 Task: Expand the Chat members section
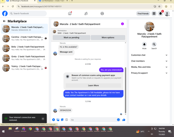(149, 61)
